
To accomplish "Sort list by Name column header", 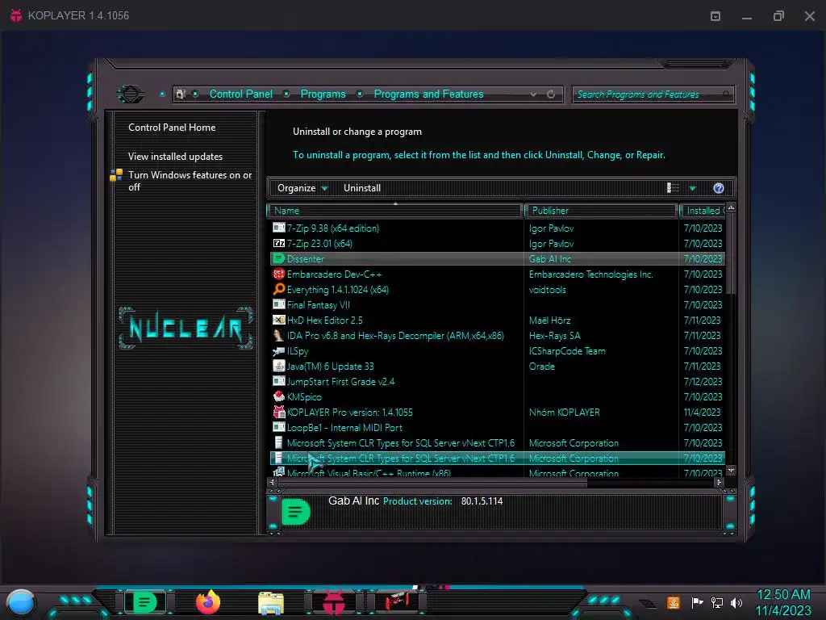I will pos(395,211).
